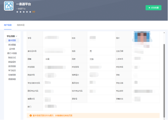Viewport: 168px width, 120px height.
Task: Click the 性别 field label
Action: (x=74, y=51)
